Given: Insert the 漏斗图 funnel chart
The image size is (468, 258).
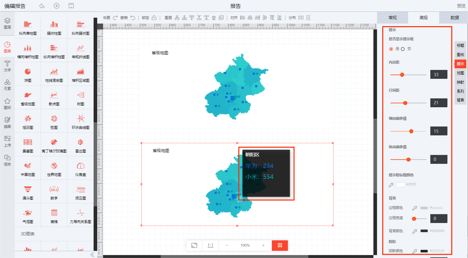Looking at the screenshot, I should [28, 192].
